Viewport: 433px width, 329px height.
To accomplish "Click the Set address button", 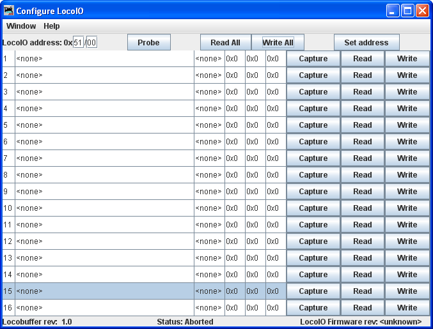I will click(366, 43).
